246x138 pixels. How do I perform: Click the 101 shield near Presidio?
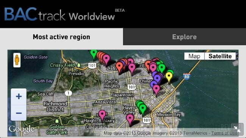pos(92,66)
